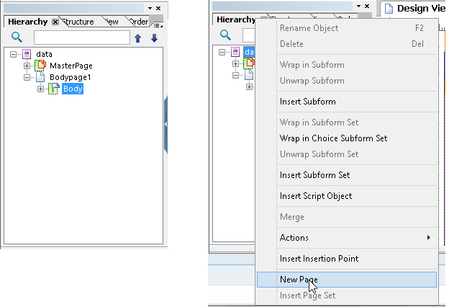
Task: Collapse the Bodypage1 node in left tree
Action: [x=27, y=77]
